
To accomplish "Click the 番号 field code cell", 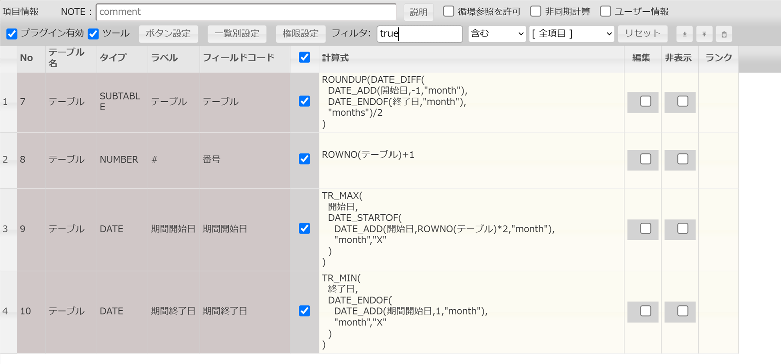I will pos(245,160).
